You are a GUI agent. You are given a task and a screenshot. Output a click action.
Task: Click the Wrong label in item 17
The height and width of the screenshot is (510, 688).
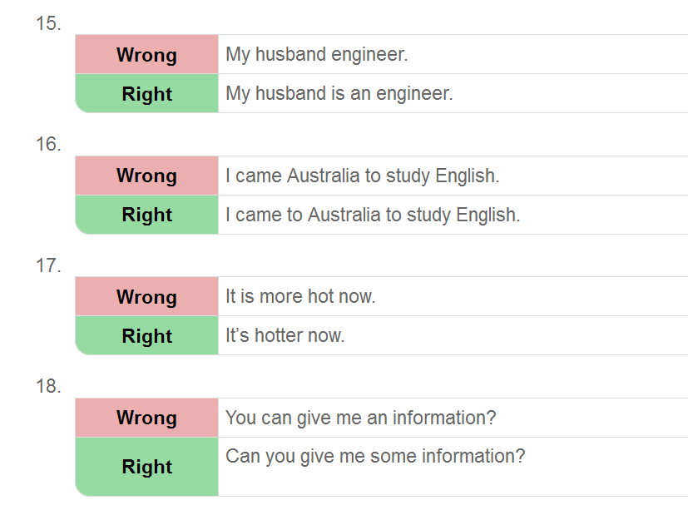[146, 297]
